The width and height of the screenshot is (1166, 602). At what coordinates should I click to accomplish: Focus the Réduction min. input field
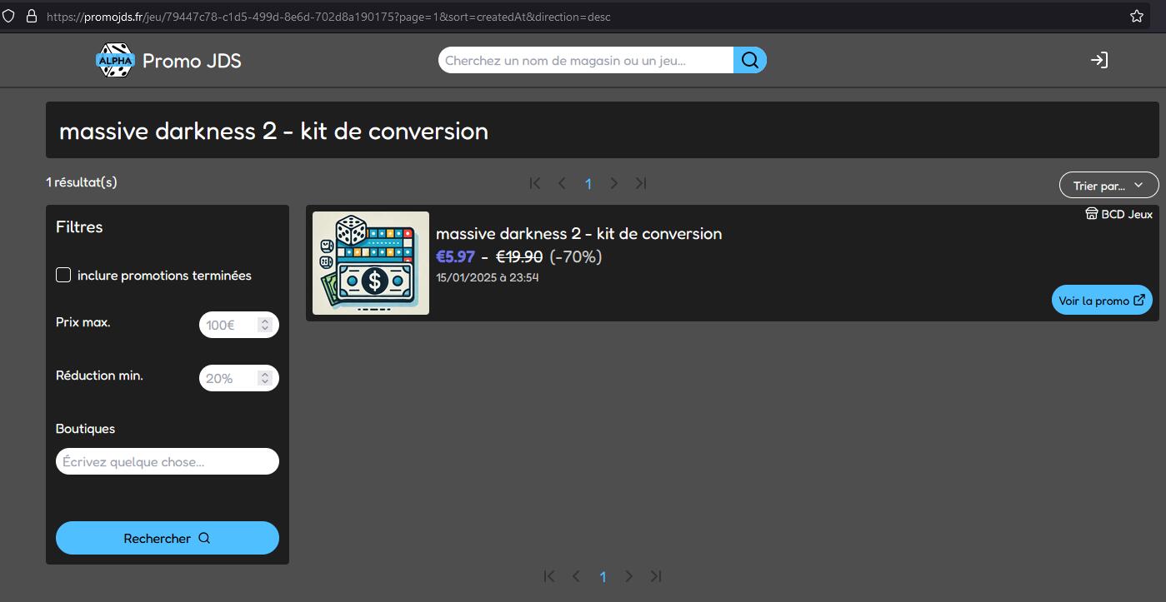[x=239, y=378]
